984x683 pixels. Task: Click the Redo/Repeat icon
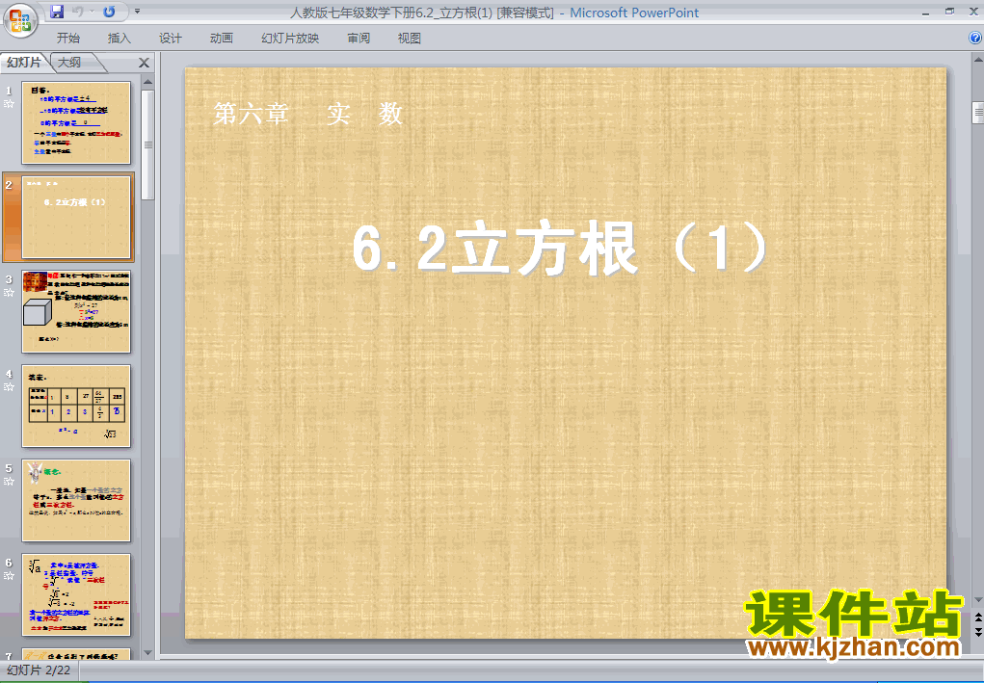(x=109, y=12)
